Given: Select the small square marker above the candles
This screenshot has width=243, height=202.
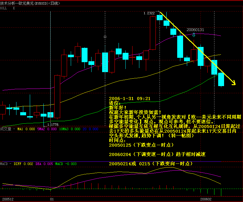Looking at the screenshot, I should click(105, 37).
